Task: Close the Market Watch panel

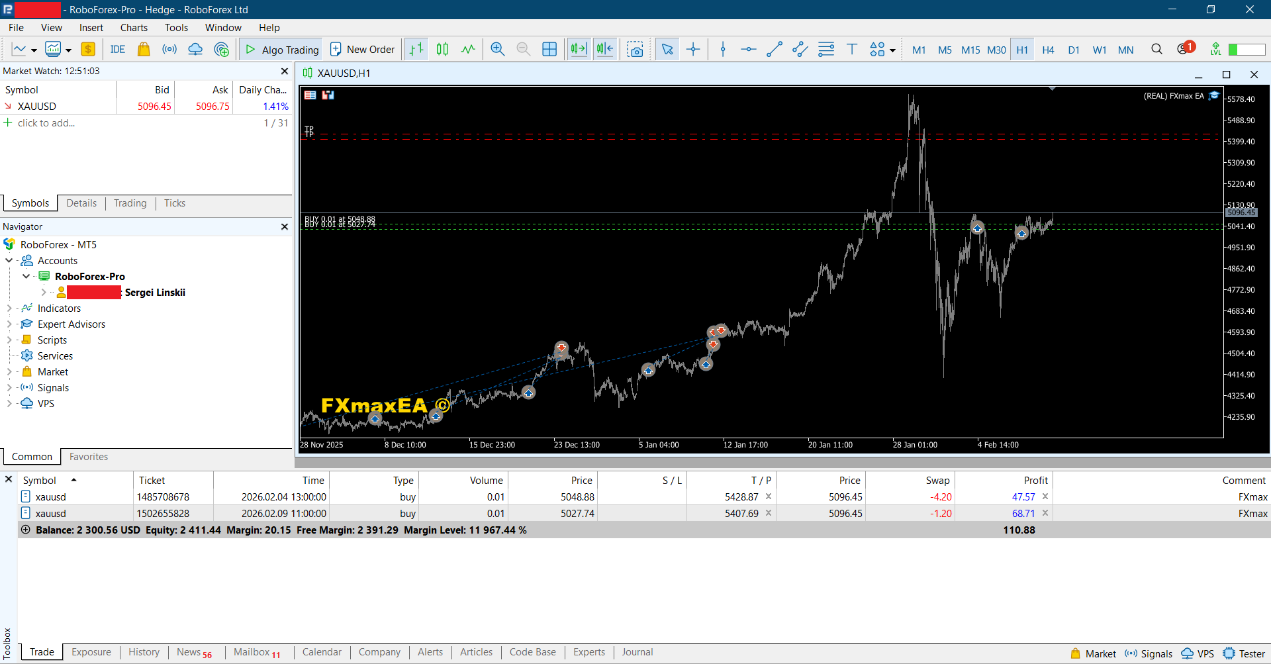Action: pos(285,71)
